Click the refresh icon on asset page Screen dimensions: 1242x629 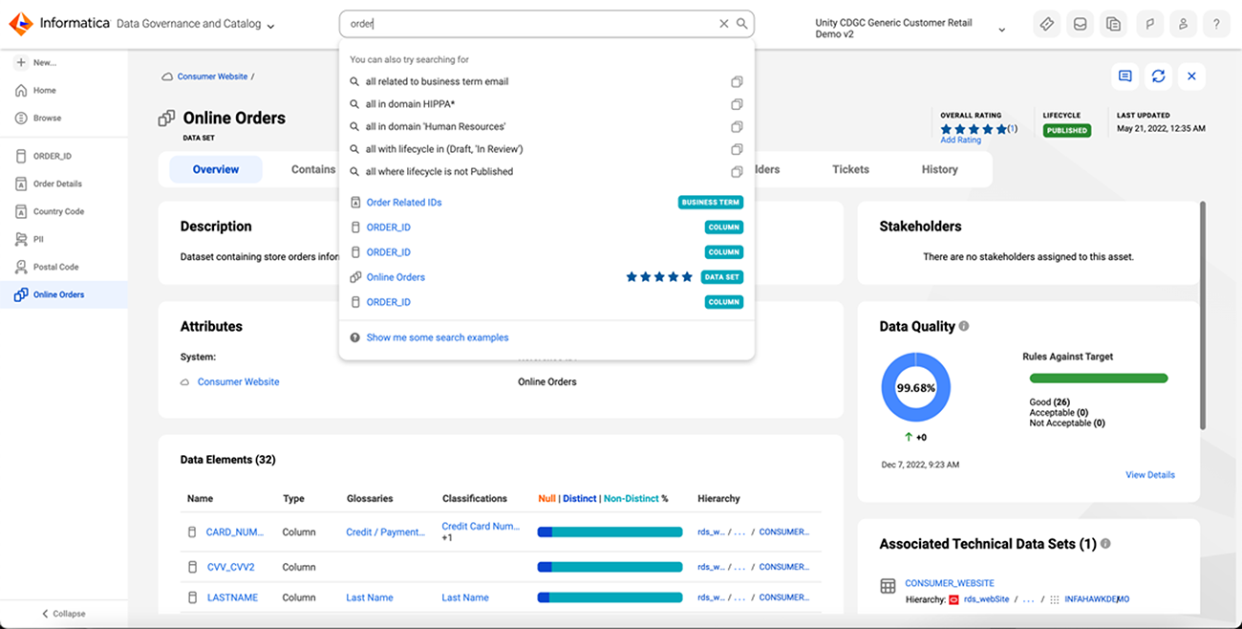1158,76
